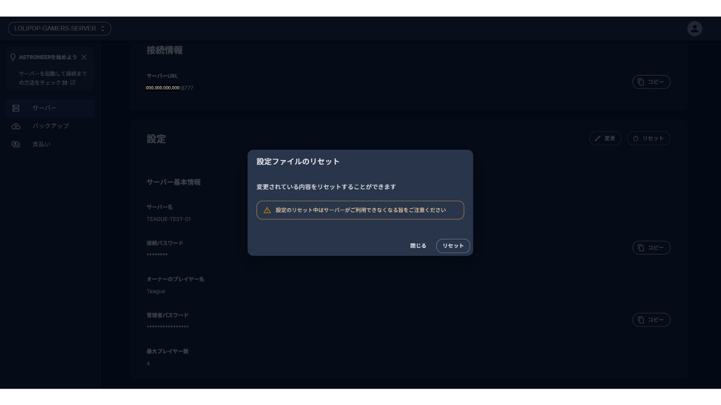The width and height of the screenshot is (721, 405).
Task: Open the user account avatar menu
Action: (x=695, y=29)
